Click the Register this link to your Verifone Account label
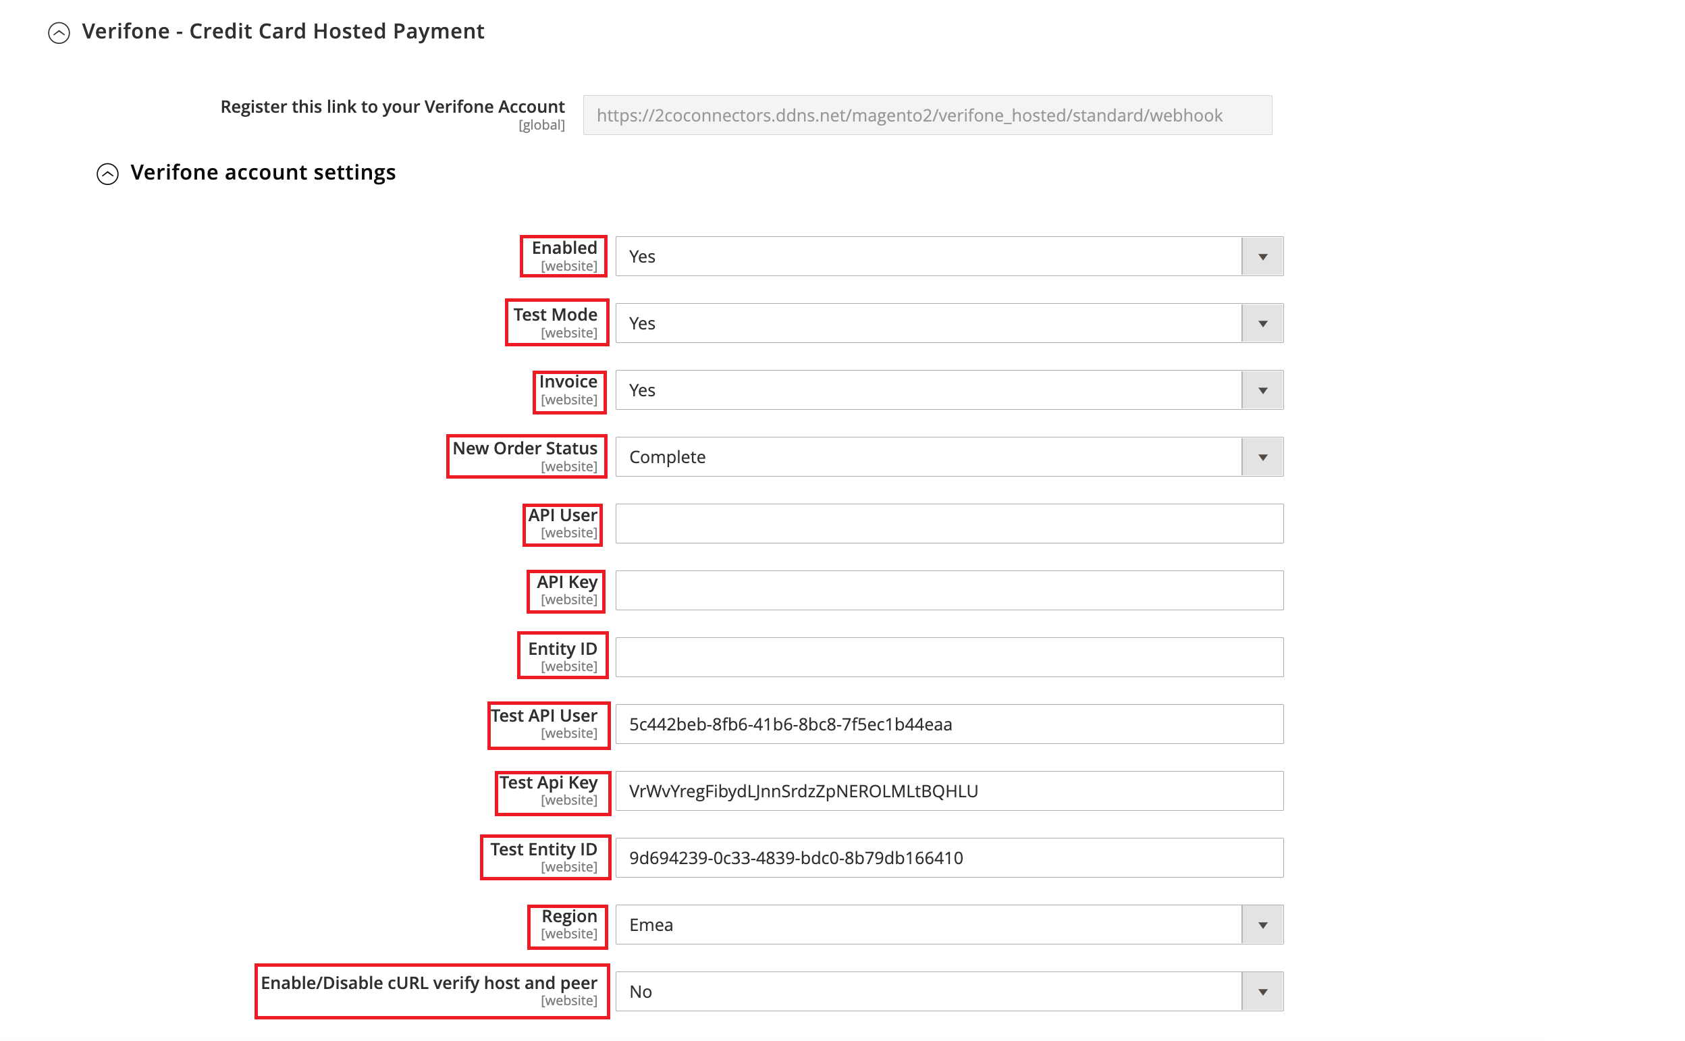 point(392,106)
